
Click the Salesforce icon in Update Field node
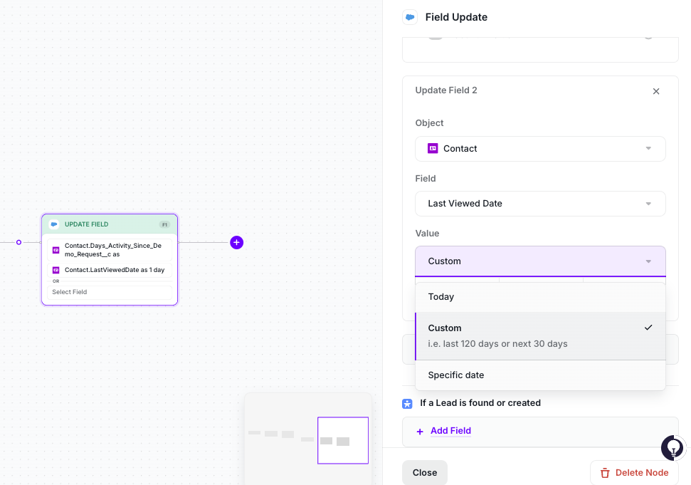click(54, 224)
